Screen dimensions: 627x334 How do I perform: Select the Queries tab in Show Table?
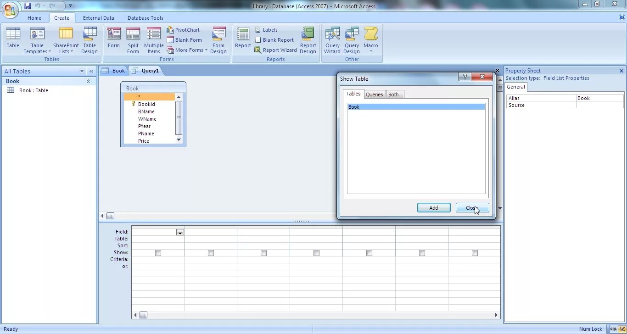[x=375, y=95]
